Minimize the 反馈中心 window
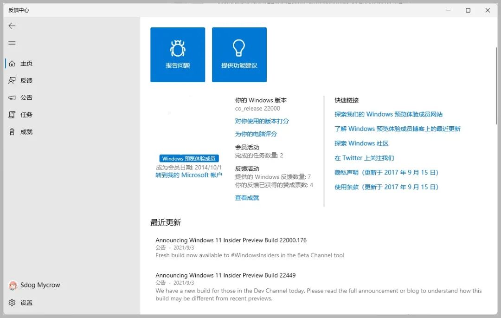Screen dimensions: 501x318 tap(449, 11)
